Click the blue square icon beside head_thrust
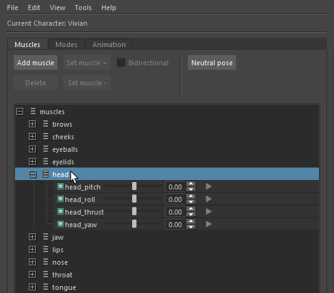The width and height of the screenshot is (334, 293). click(60, 212)
